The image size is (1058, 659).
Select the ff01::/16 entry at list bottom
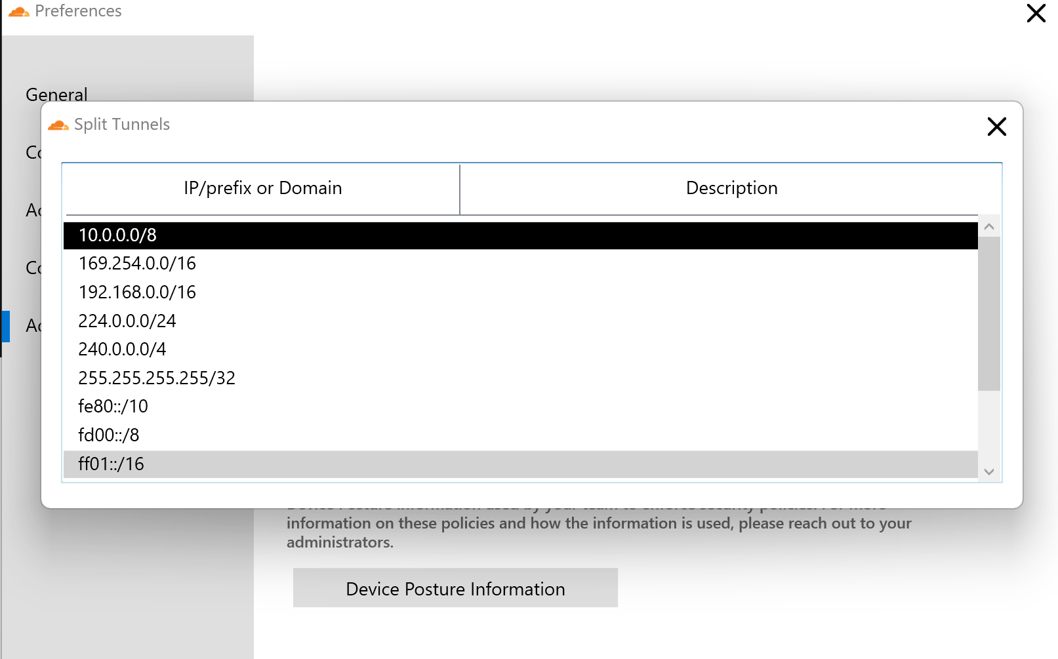click(262, 464)
